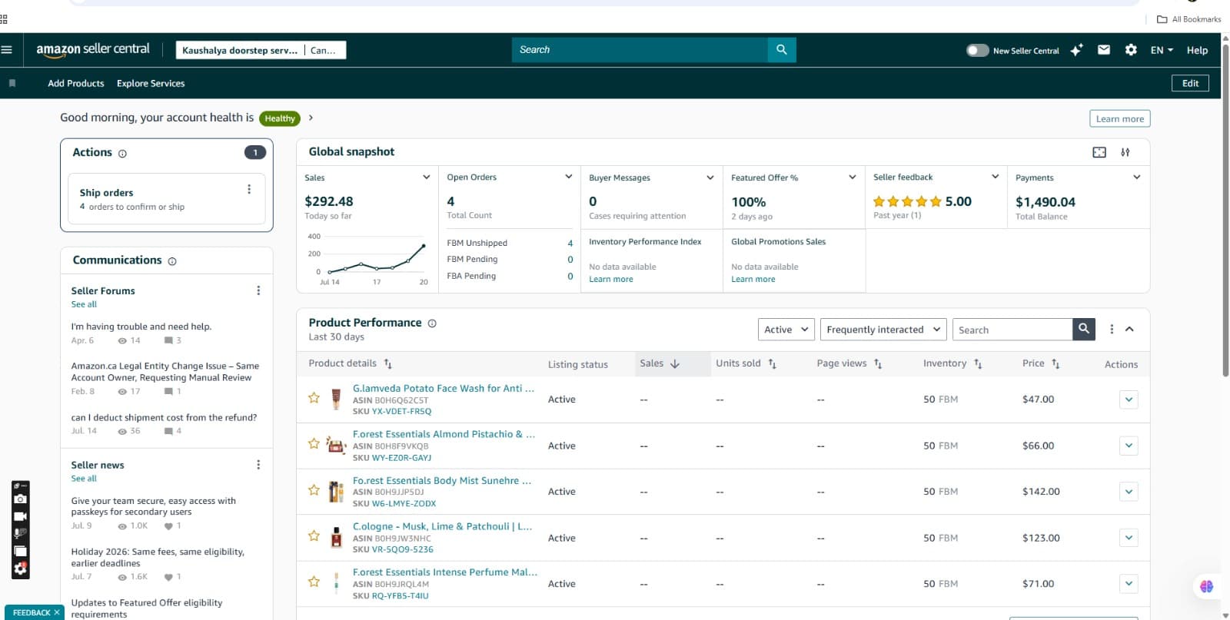
Task: Open the floating brain assistant icon
Action: (x=1206, y=587)
